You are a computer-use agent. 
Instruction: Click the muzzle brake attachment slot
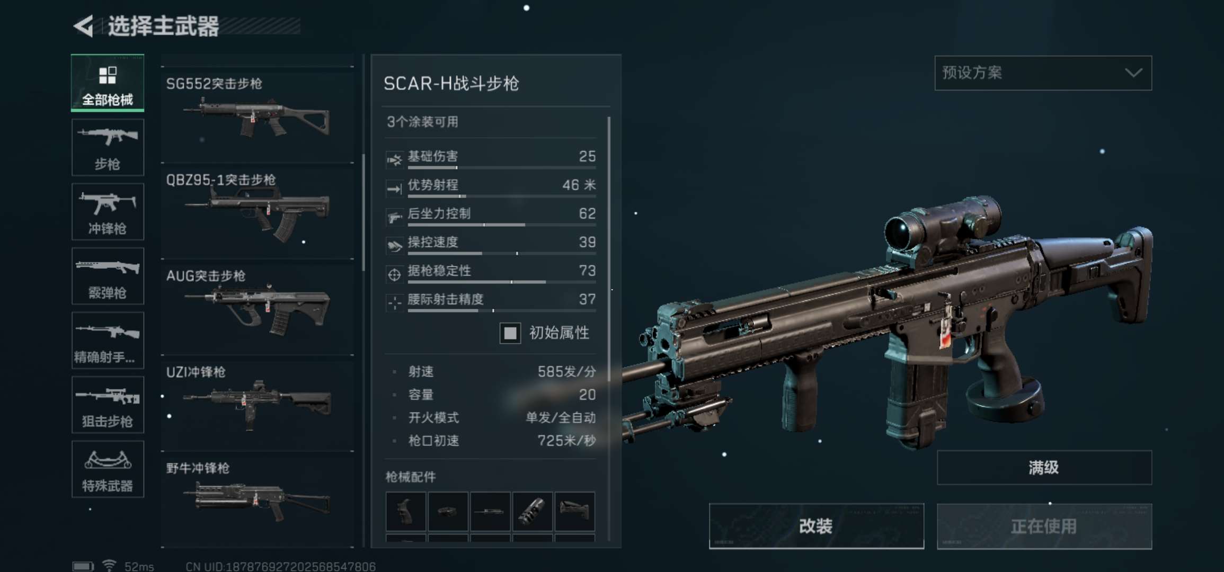(x=533, y=512)
